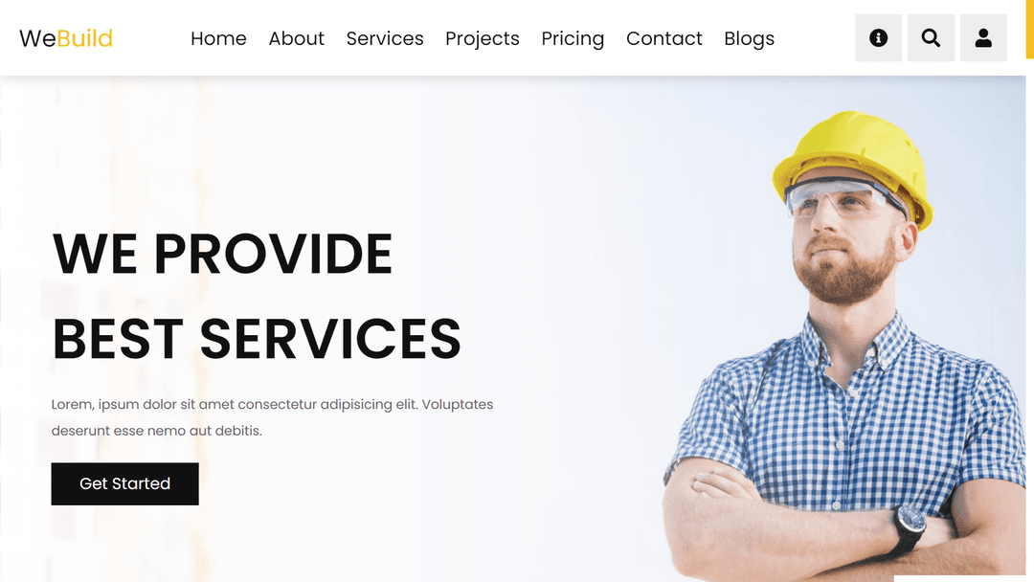This screenshot has width=1034, height=582.
Task: Open the About page link
Action: click(x=296, y=39)
